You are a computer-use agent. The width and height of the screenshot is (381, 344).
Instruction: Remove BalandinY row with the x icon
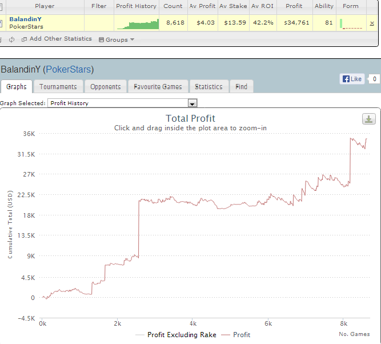[x=372, y=23]
